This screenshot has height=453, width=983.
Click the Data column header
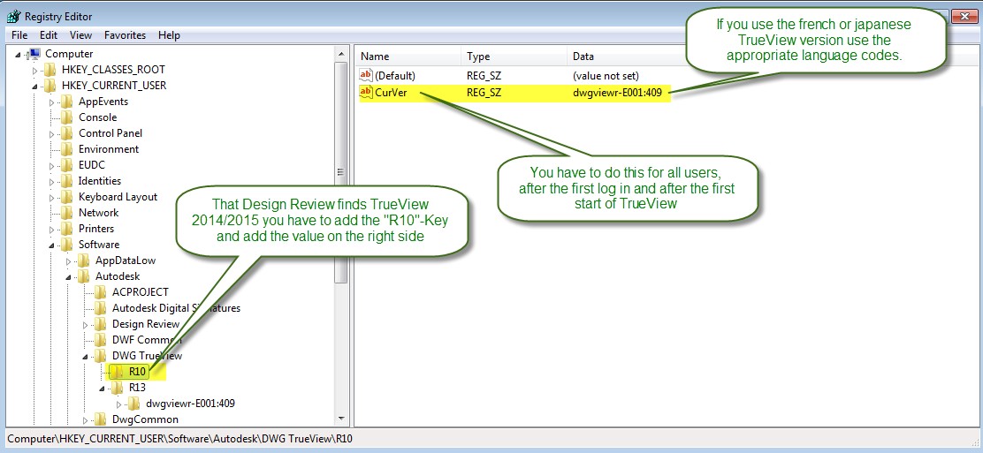click(583, 57)
